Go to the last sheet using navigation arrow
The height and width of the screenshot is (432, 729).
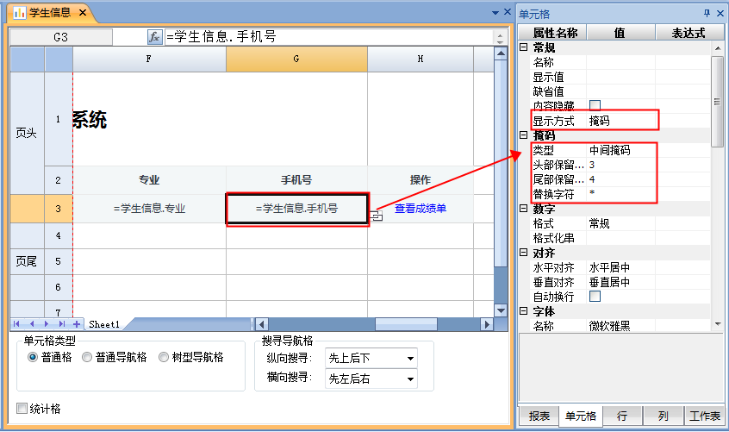(x=61, y=324)
